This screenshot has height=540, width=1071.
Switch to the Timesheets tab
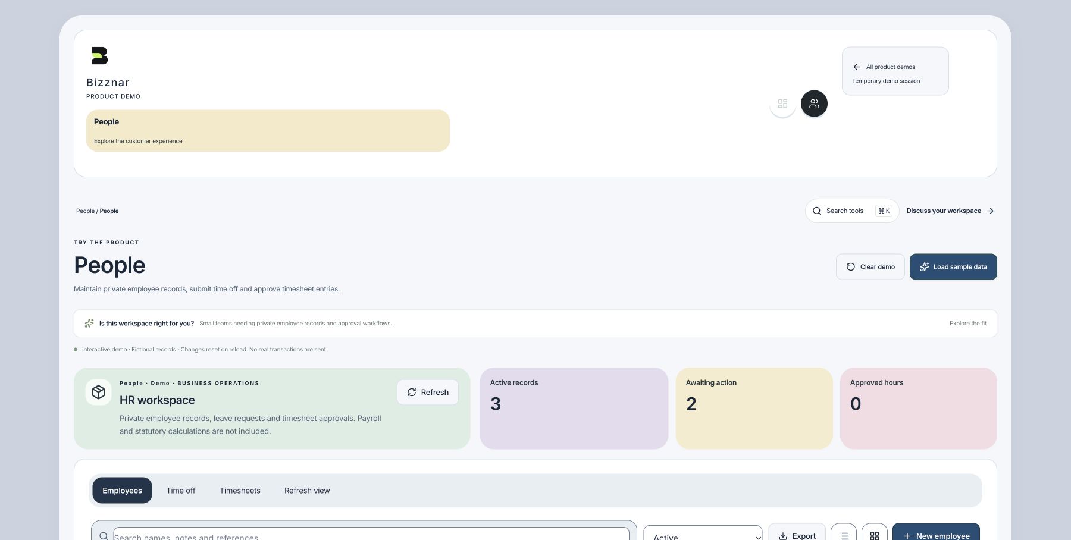click(x=240, y=491)
